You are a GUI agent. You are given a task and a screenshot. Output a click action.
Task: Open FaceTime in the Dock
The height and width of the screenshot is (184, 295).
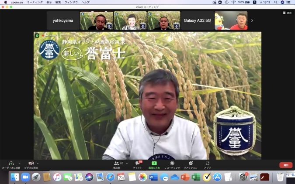pyautogui.click(x=68, y=177)
